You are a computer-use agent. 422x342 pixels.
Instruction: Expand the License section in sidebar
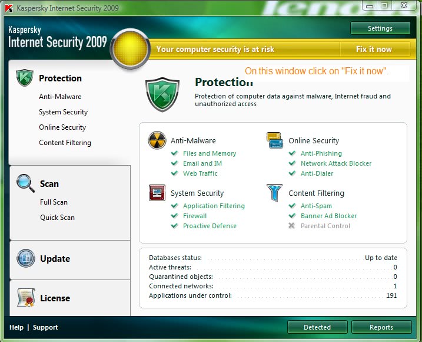click(x=55, y=298)
